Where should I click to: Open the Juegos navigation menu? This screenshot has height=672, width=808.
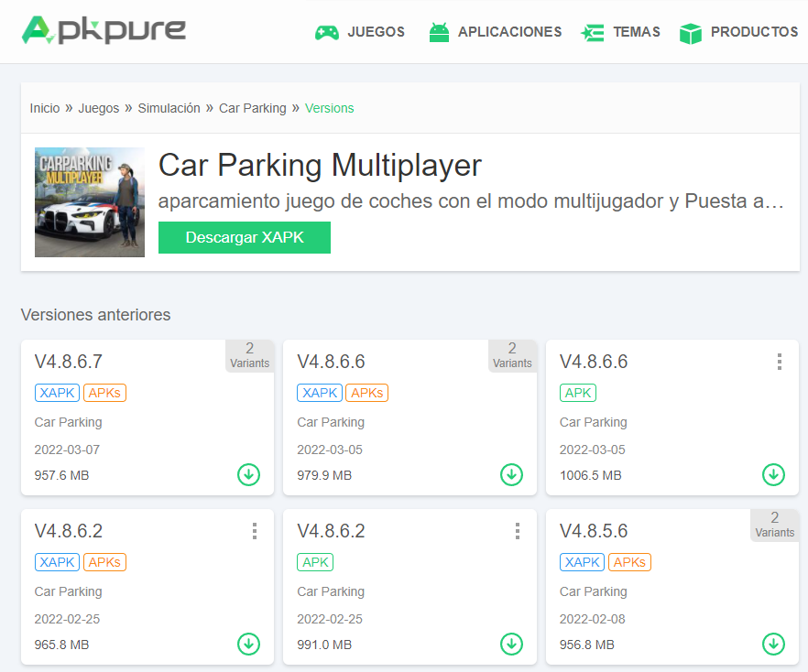360,32
